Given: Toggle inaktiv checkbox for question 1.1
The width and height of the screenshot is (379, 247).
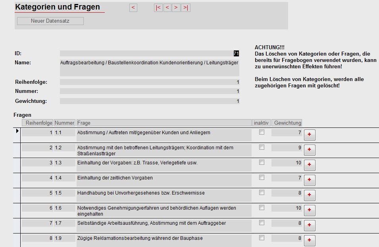Looking at the screenshot, I should [262, 132].
